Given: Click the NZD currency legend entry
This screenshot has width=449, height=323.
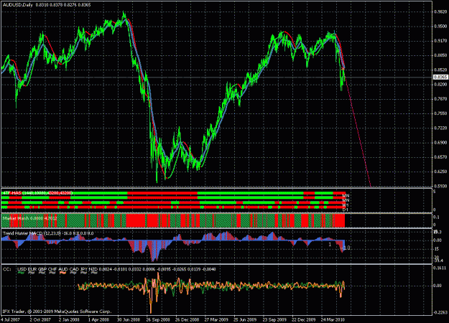Looking at the screenshot, I should click(x=93, y=269).
